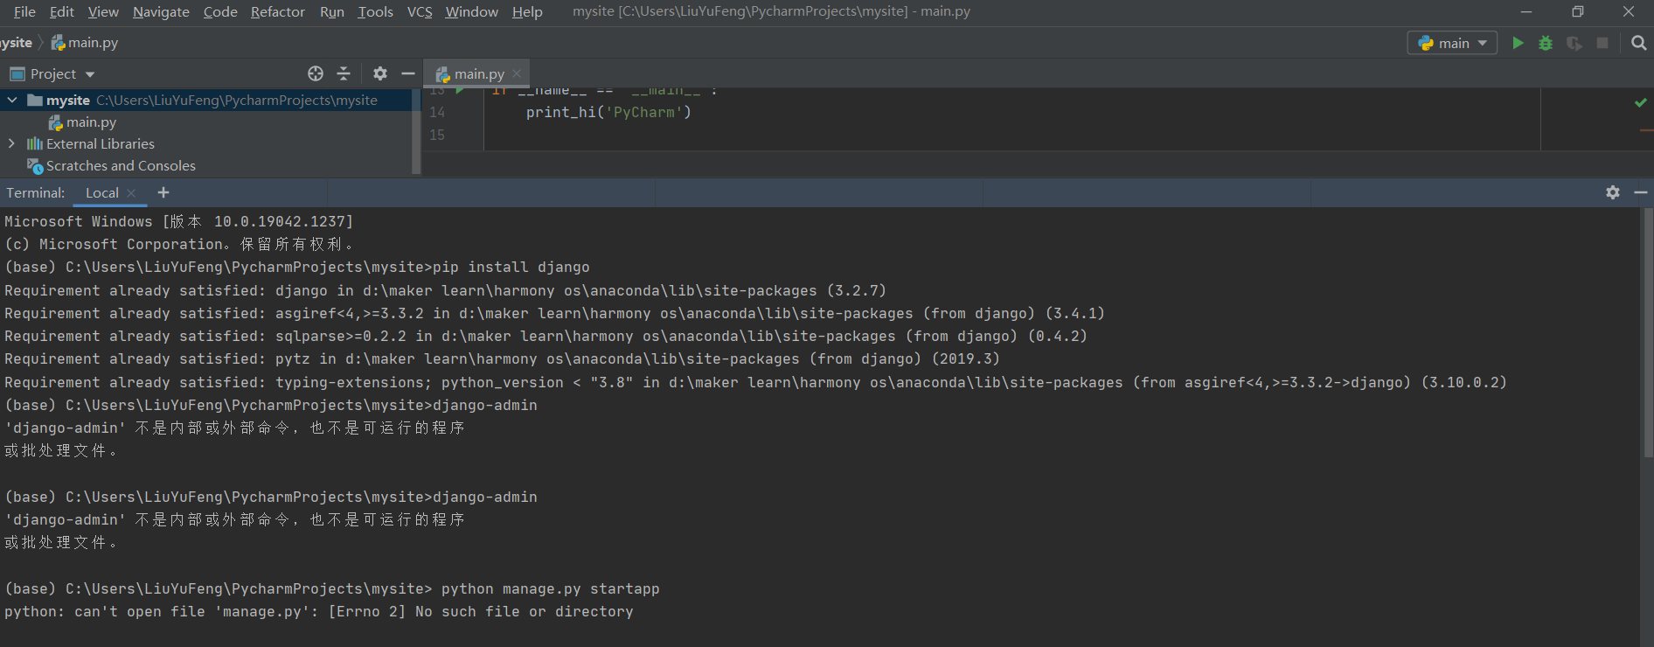Image resolution: width=1654 pixels, height=647 pixels.
Task: Select External Libraries row
Action: 205,143
